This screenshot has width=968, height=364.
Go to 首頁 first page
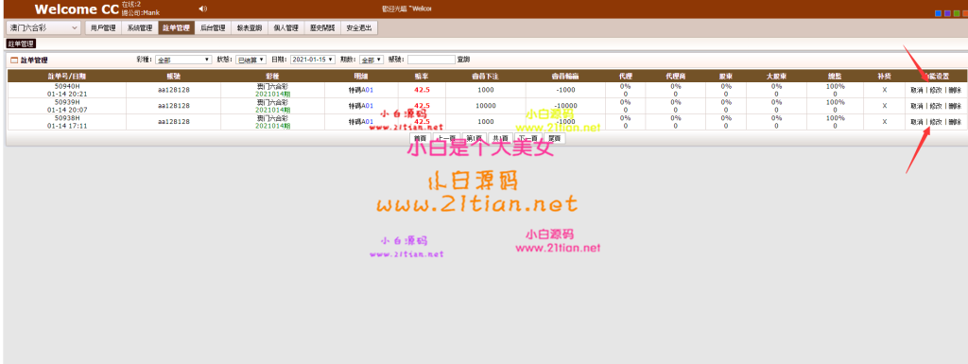click(x=420, y=138)
